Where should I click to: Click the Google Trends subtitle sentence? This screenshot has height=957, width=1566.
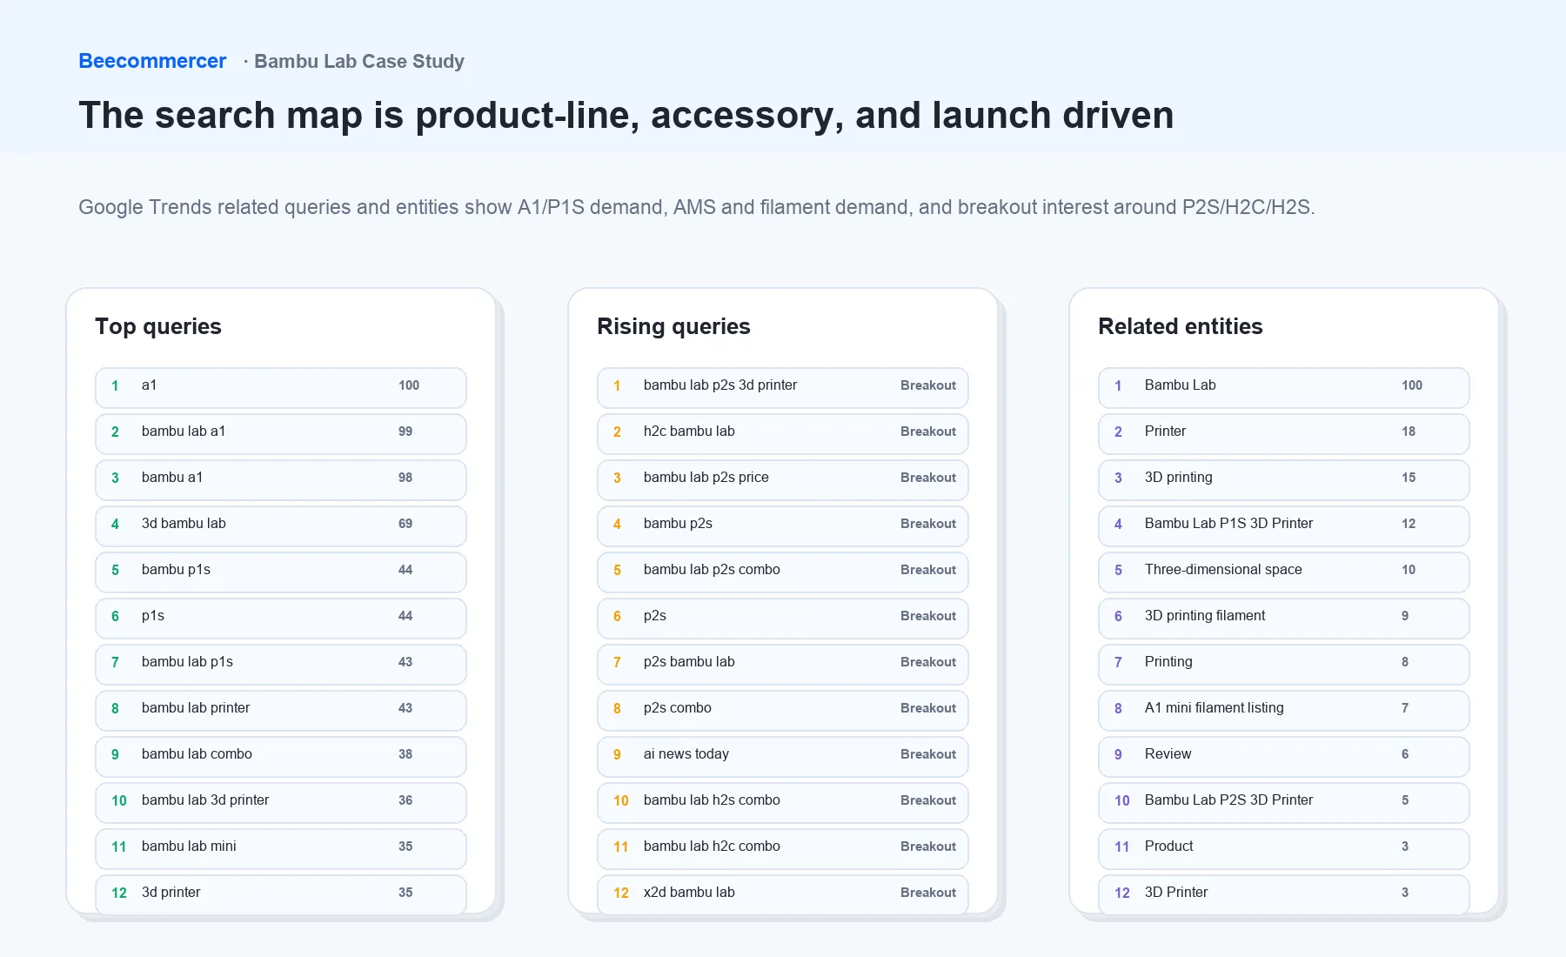click(x=697, y=207)
